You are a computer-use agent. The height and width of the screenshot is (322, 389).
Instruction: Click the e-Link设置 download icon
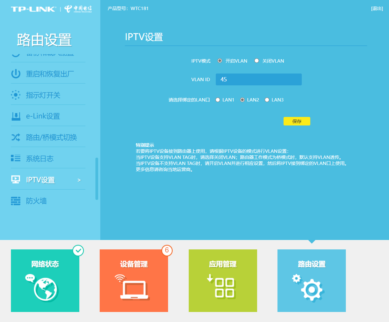click(x=16, y=116)
